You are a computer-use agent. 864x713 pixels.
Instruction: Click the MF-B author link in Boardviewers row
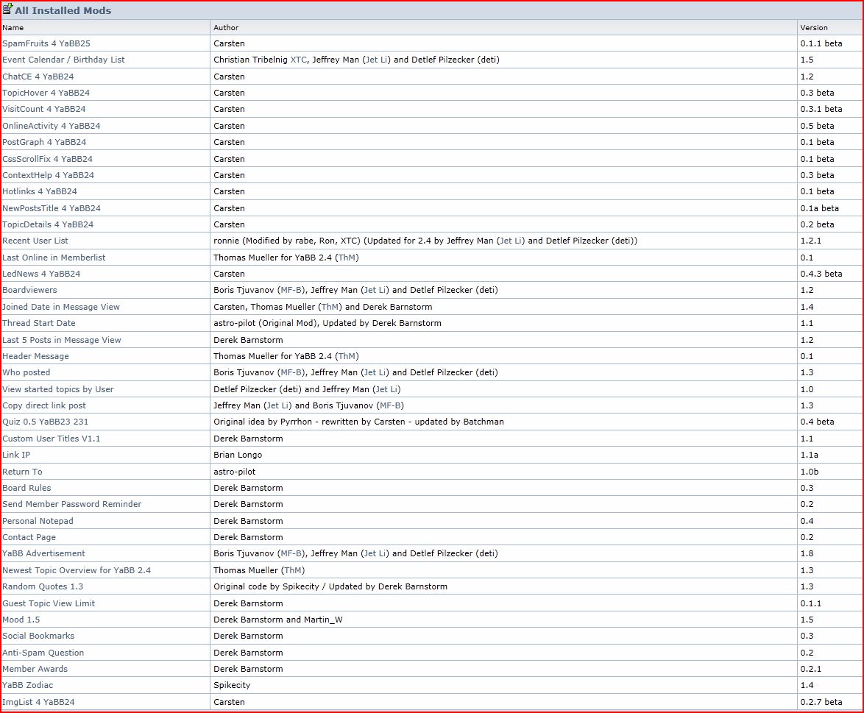(x=291, y=290)
